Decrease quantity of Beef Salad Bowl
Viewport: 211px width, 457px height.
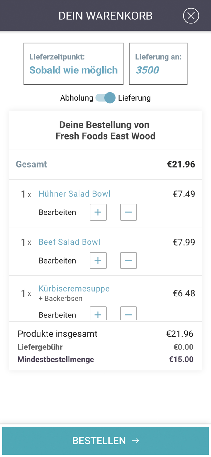[x=128, y=260]
